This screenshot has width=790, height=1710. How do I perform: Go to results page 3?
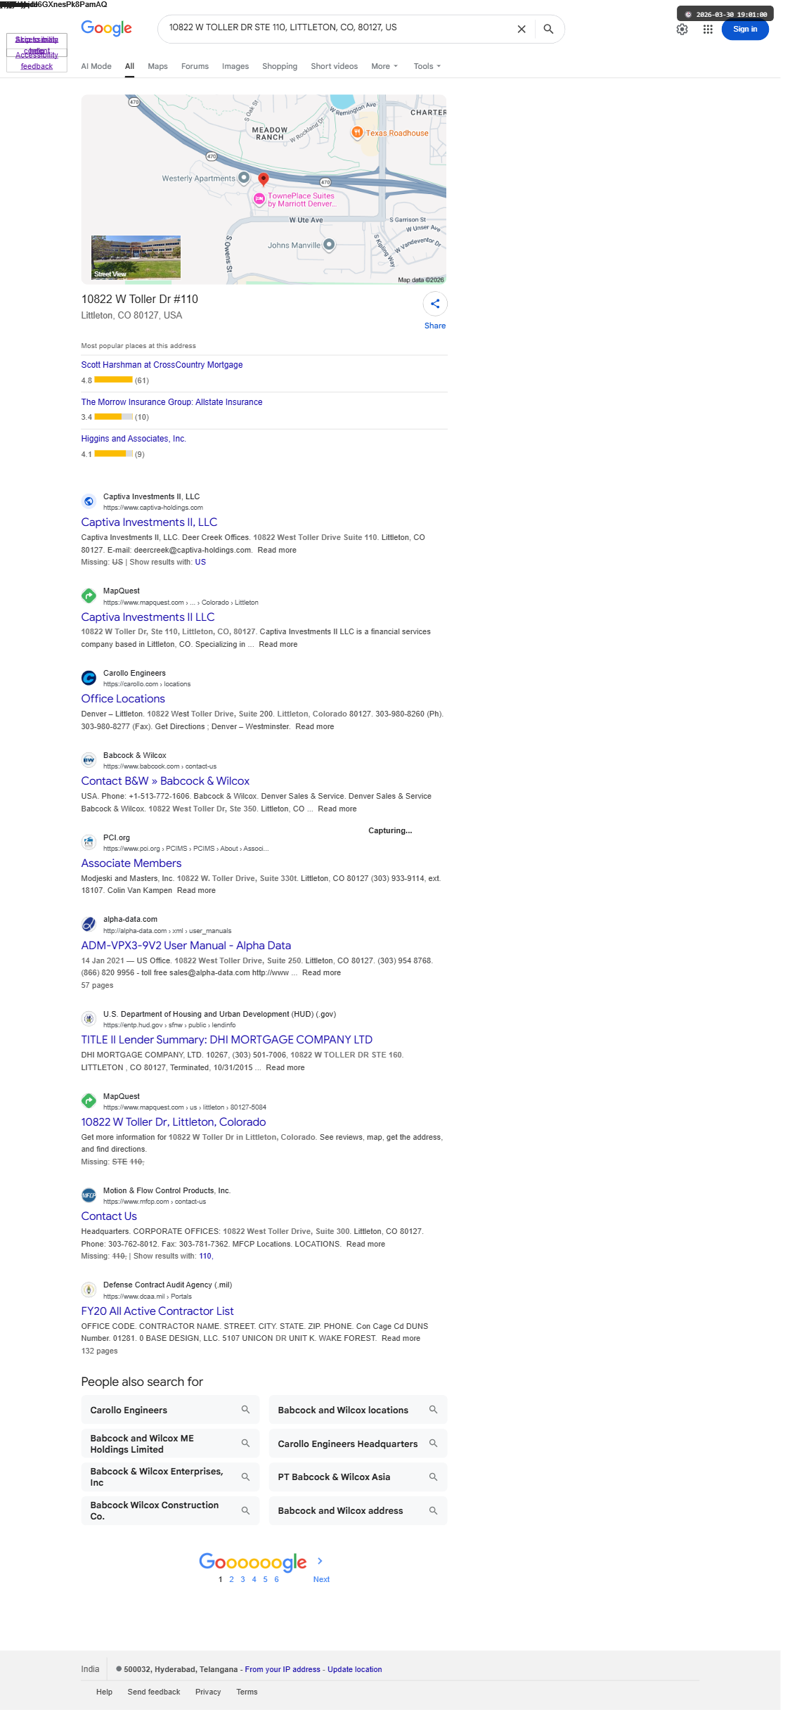pyautogui.click(x=242, y=1579)
